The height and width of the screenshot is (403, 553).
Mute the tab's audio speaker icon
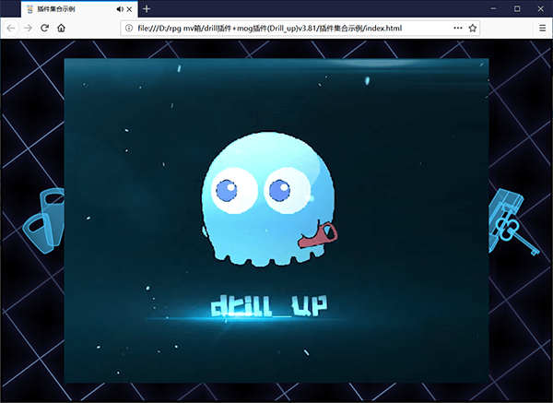click(x=120, y=9)
